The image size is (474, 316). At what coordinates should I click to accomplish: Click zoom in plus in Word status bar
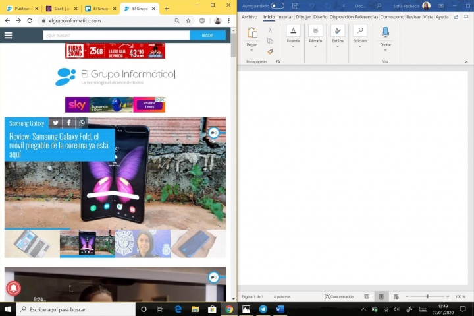click(448, 296)
